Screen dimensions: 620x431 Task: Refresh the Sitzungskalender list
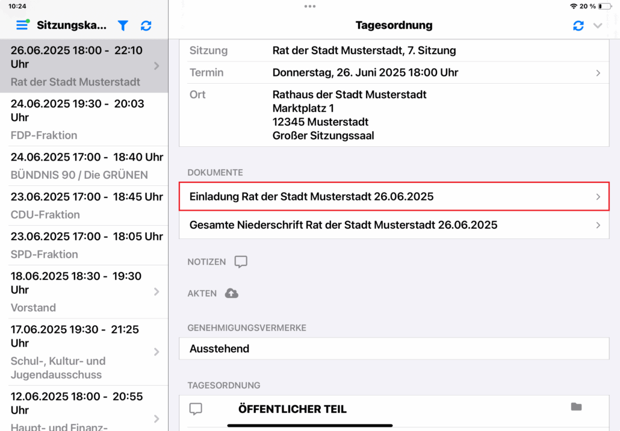pyautogui.click(x=146, y=25)
